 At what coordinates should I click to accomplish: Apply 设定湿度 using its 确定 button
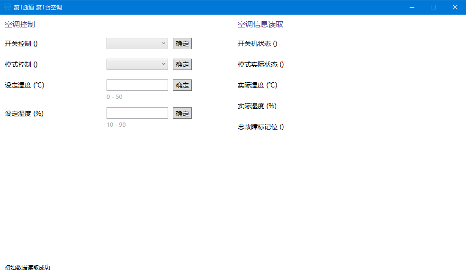[x=182, y=114]
